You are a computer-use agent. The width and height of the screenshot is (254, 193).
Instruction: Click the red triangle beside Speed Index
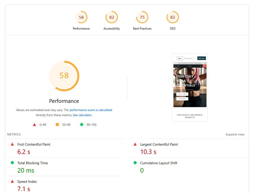pyautogui.click(x=12, y=181)
